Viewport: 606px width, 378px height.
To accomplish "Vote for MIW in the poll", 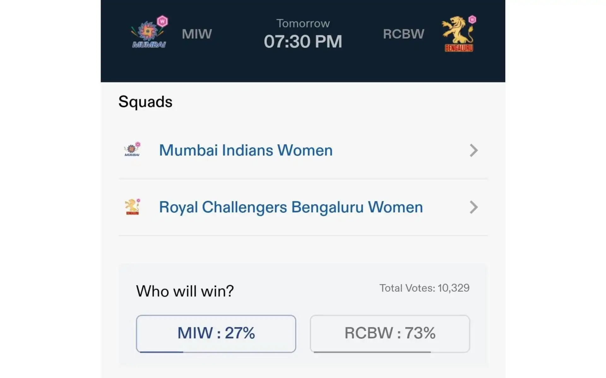I will 216,334.
